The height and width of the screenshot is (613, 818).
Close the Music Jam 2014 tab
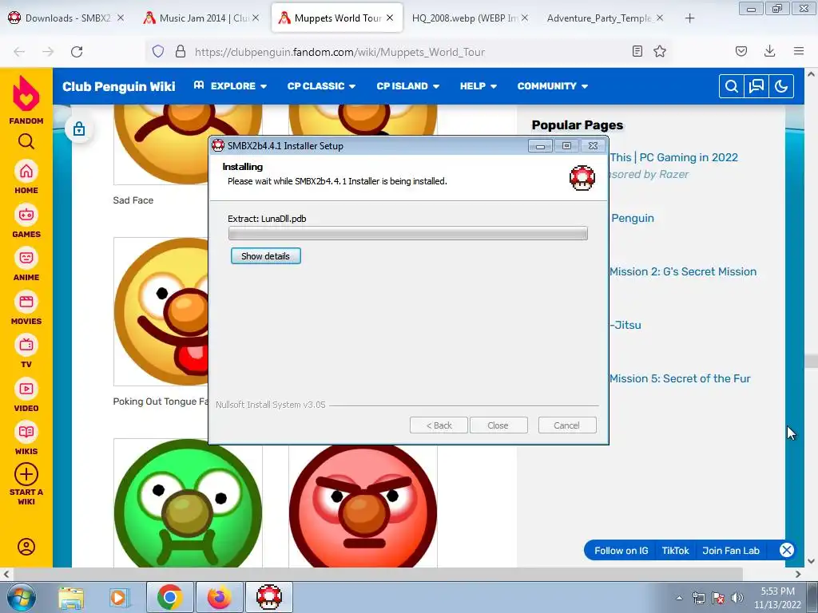tap(256, 18)
